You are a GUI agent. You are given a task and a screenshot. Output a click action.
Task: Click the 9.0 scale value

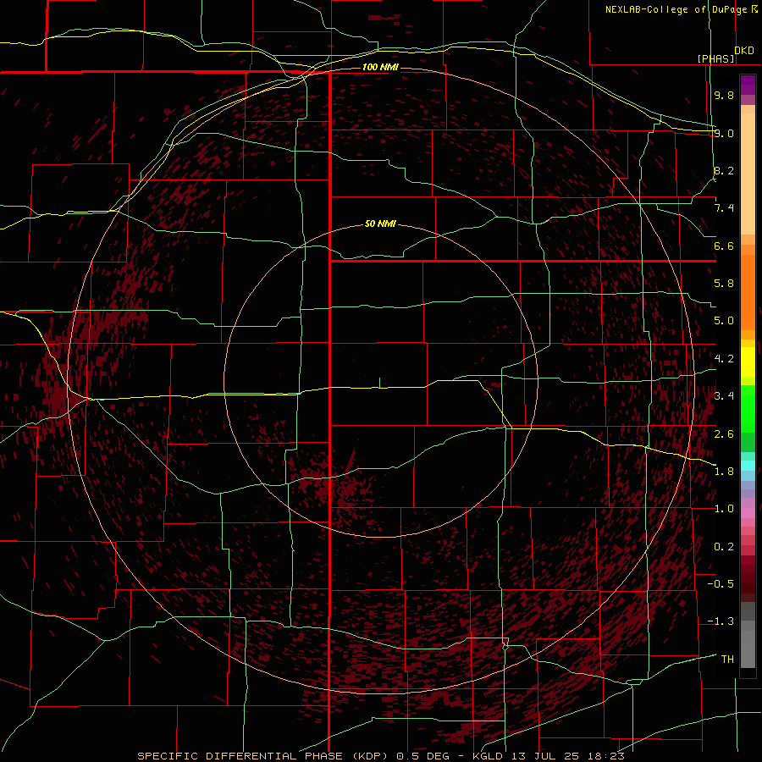tap(724, 133)
